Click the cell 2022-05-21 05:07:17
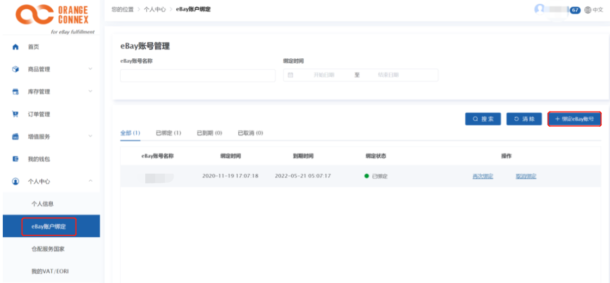The width and height of the screenshot is (610, 283). coord(303,176)
